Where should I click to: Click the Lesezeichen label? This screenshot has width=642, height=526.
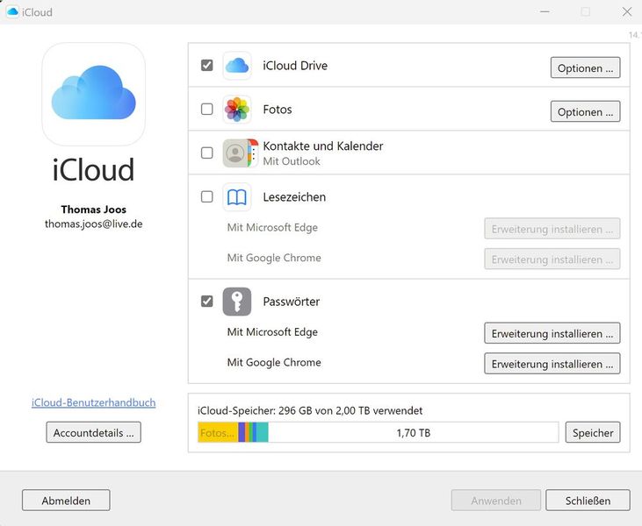(x=294, y=197)
